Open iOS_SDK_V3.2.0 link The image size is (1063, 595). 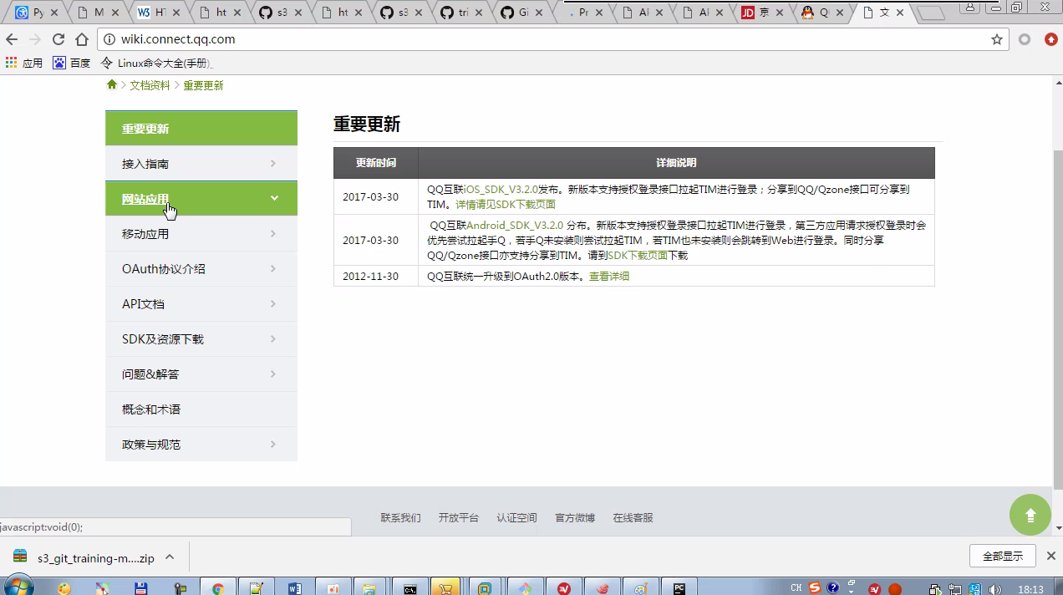tap(501, 190)
